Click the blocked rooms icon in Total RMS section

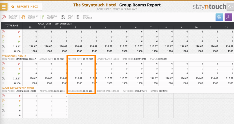coord(3,32)
